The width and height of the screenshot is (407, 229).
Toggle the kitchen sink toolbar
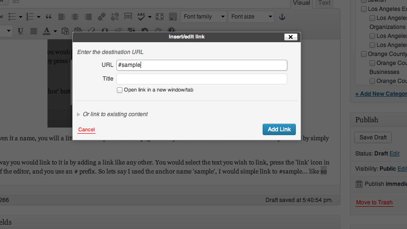tap(172, 17)
